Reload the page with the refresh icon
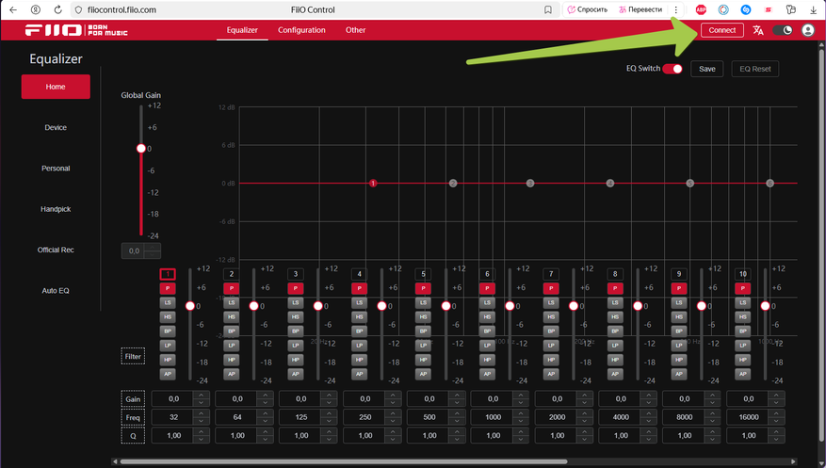This screenshot has width=826, height=468. click(58, 9)
